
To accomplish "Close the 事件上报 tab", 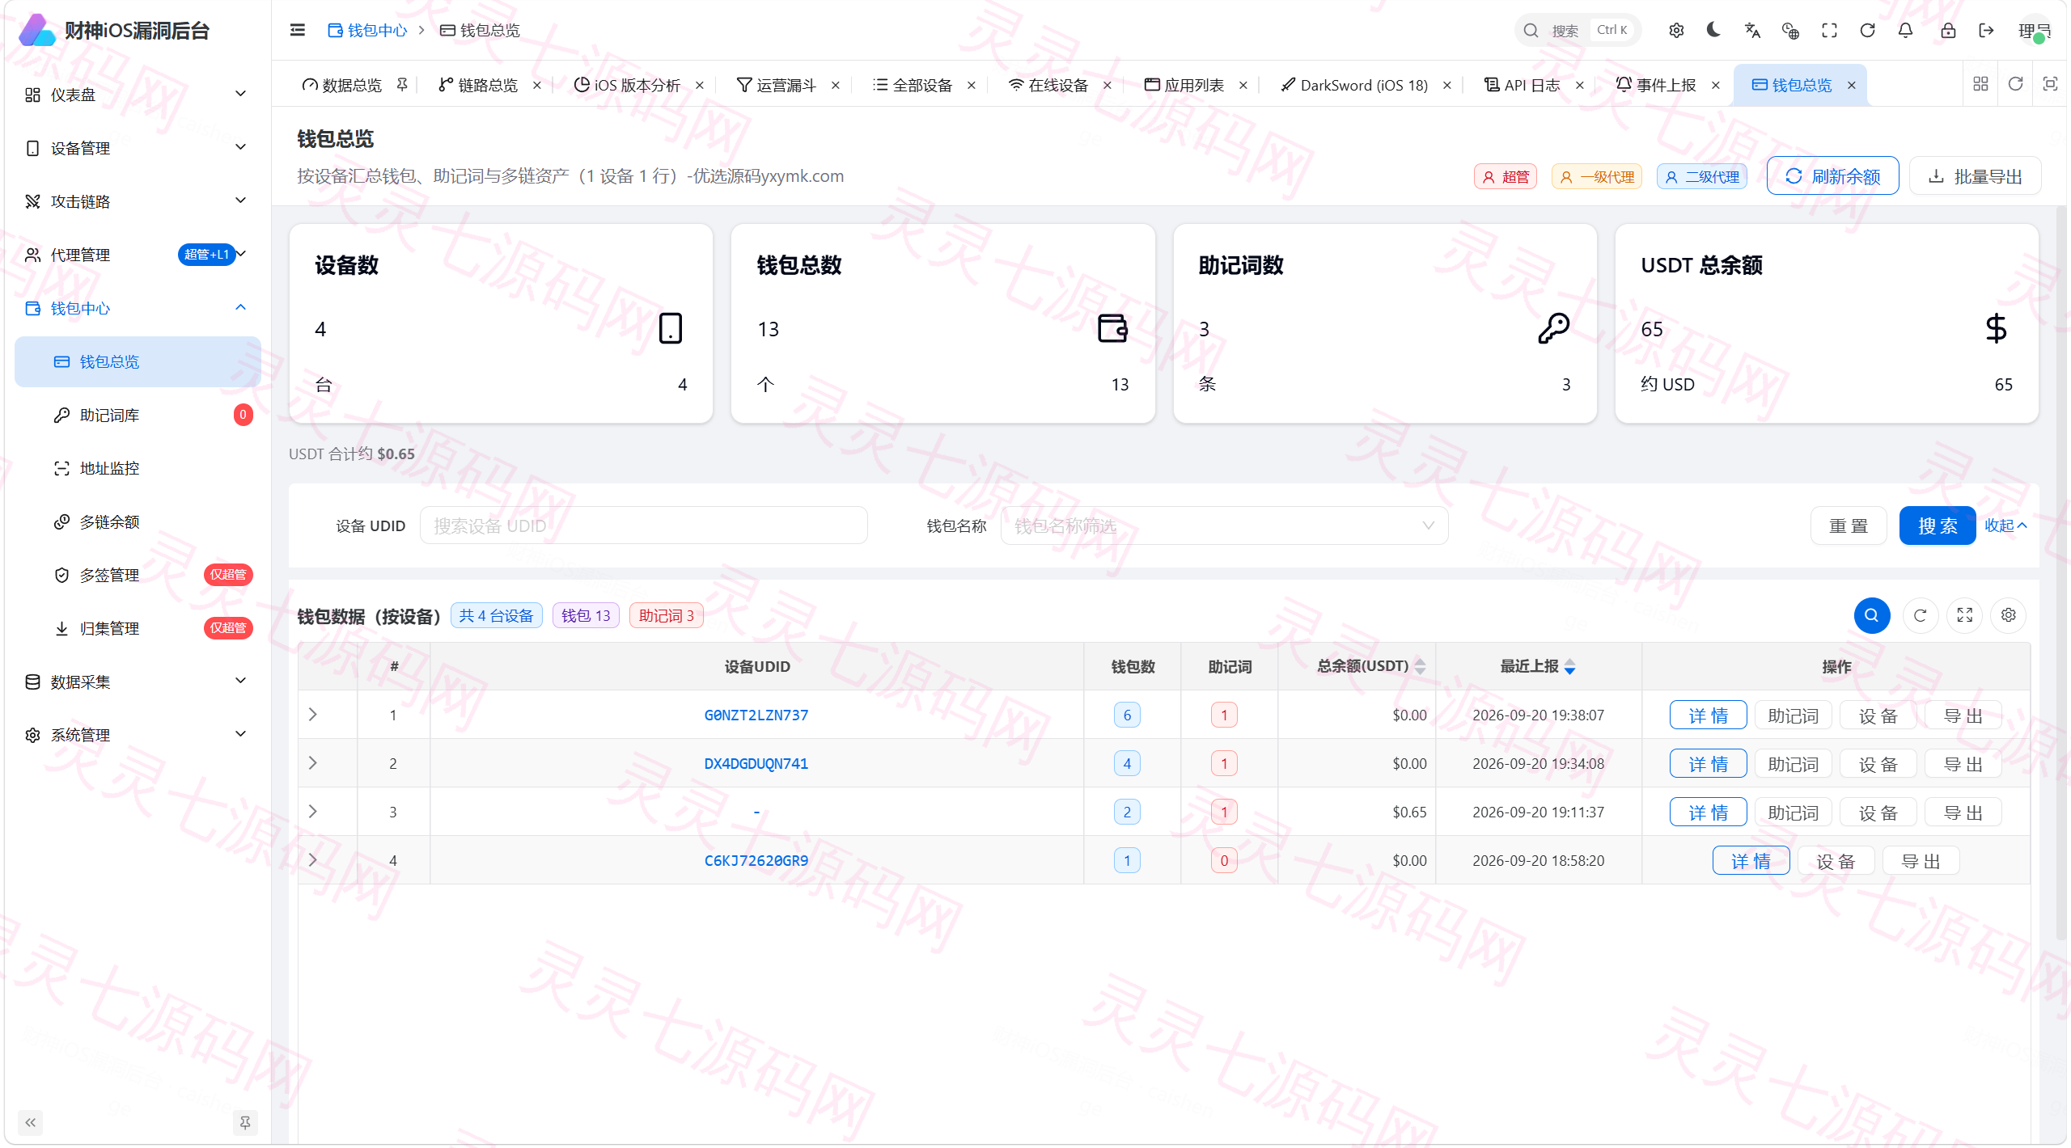I will (1715, 85).
